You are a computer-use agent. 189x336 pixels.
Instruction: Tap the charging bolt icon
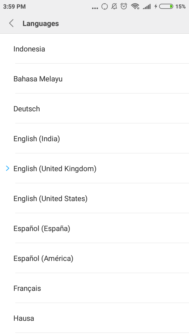(156, 6)
